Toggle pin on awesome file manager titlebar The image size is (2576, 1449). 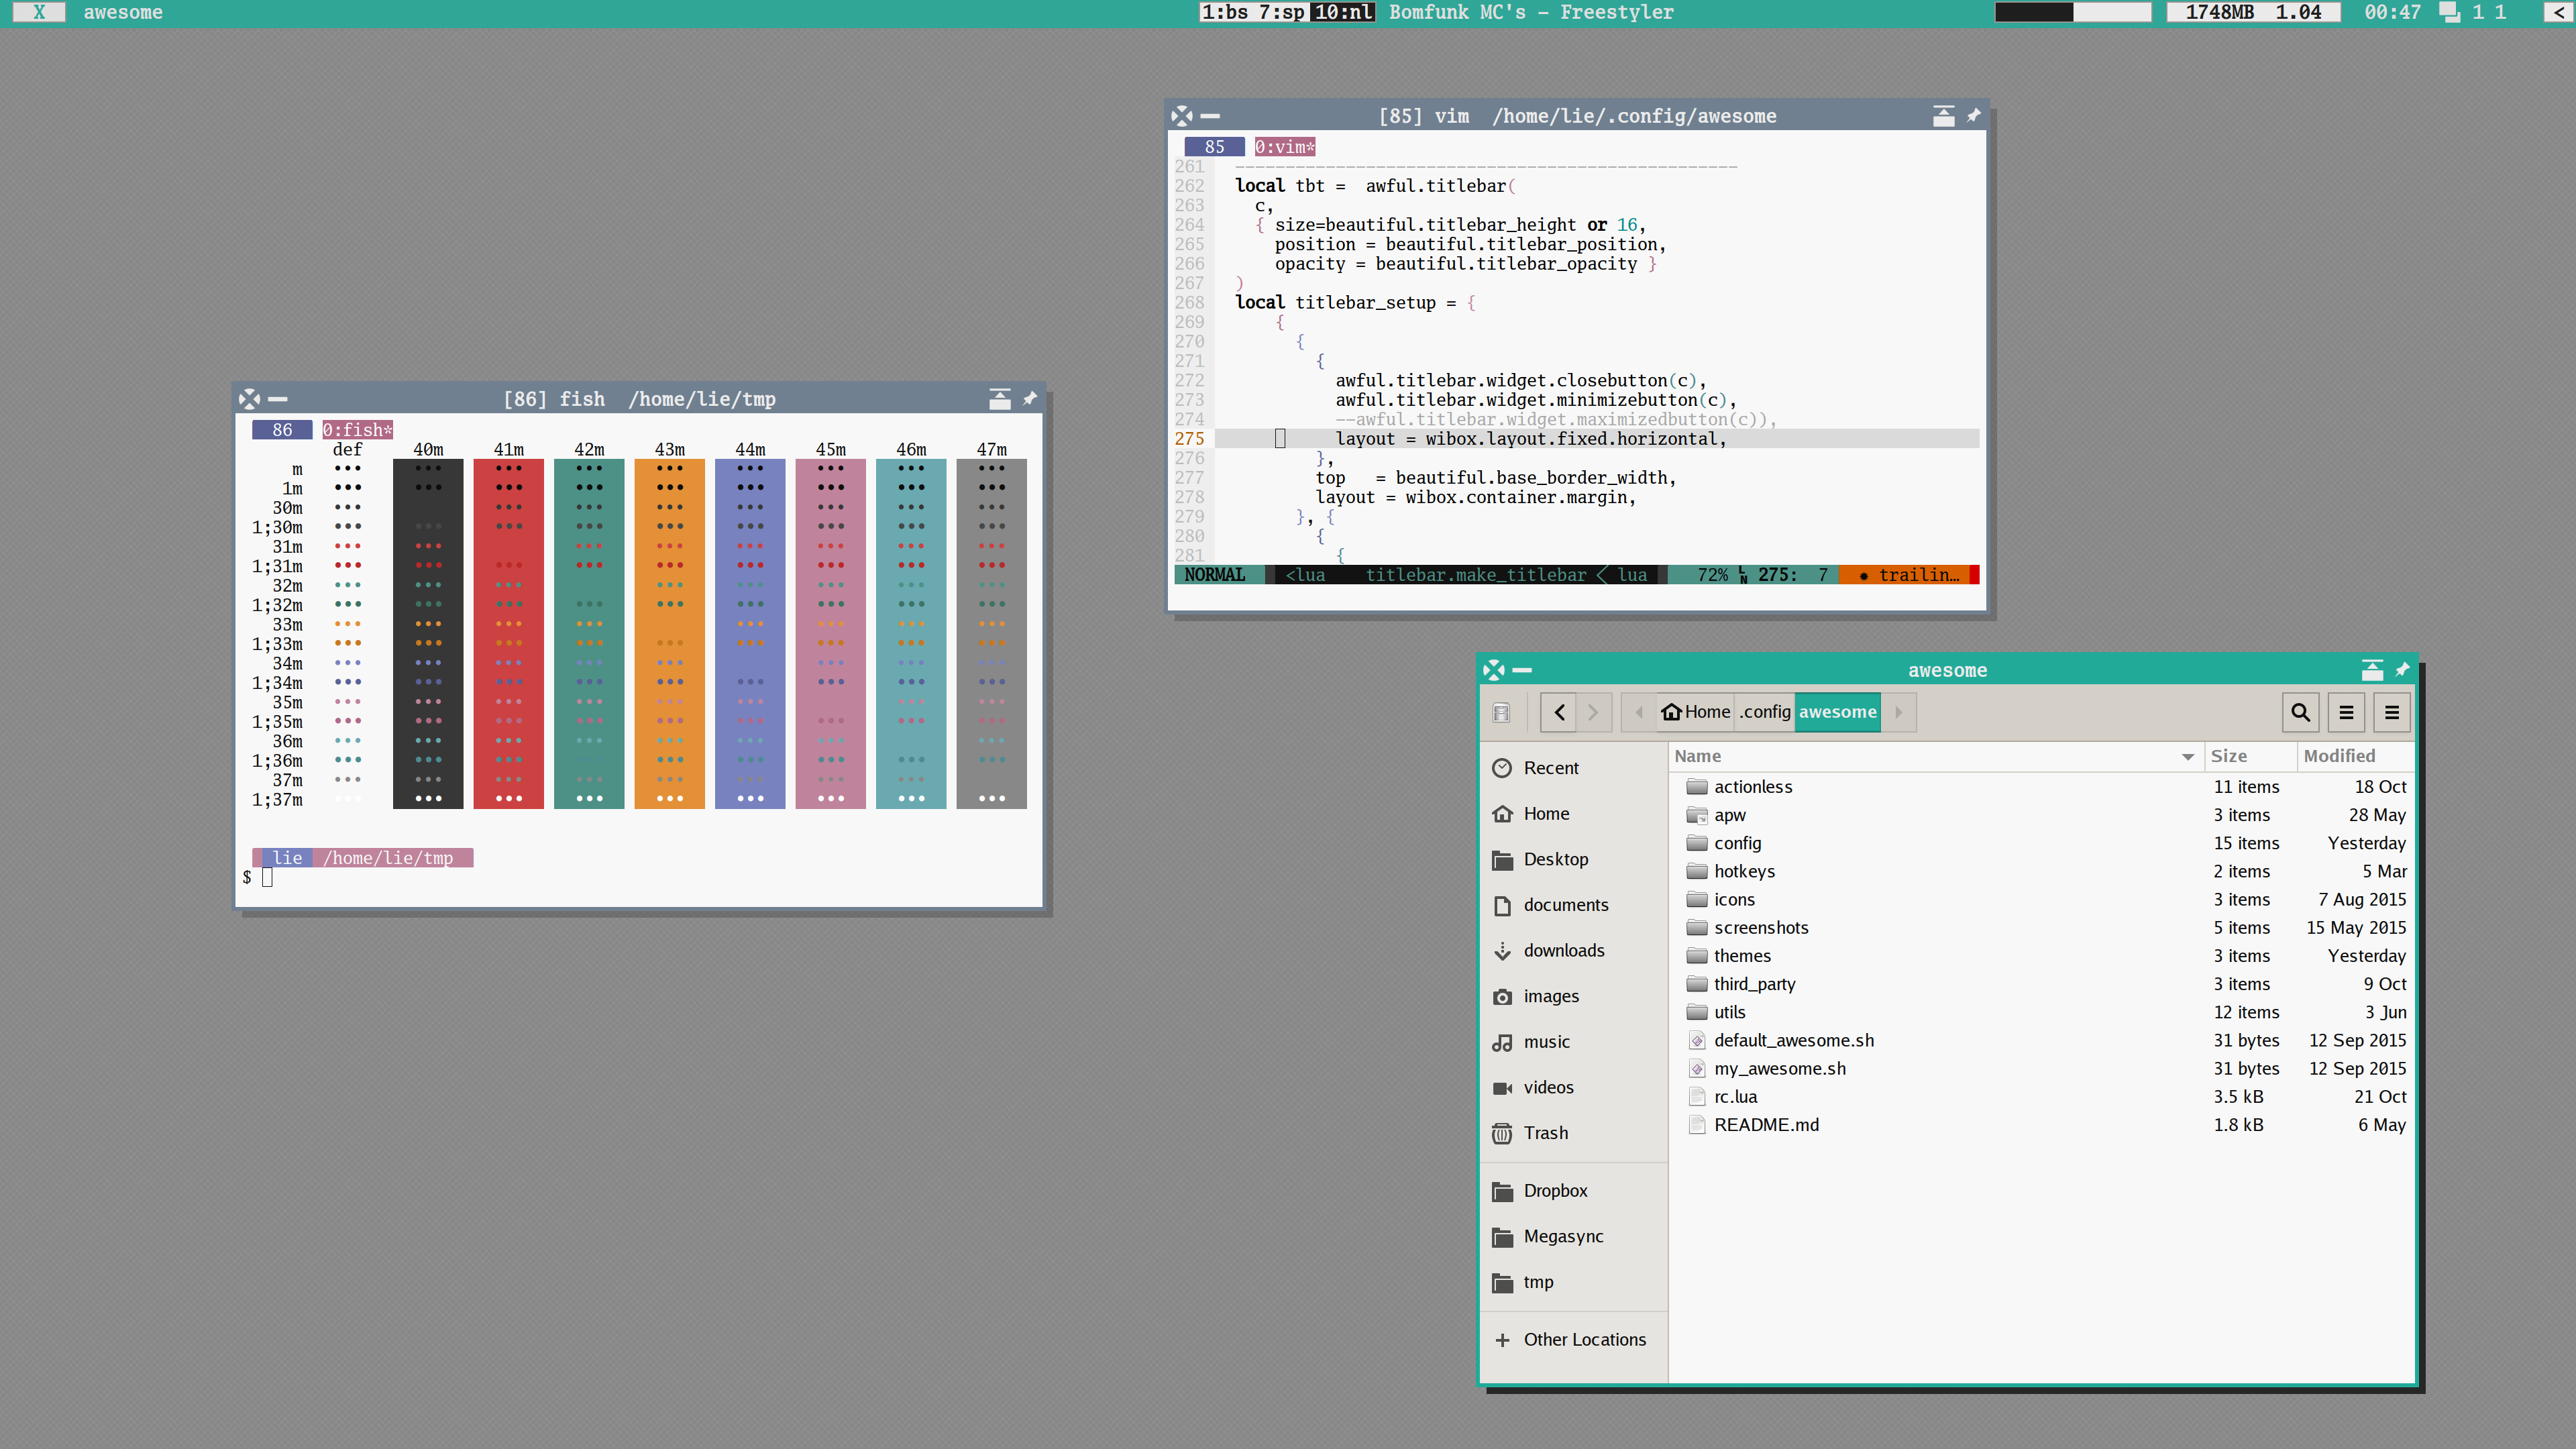[2402, 669]
